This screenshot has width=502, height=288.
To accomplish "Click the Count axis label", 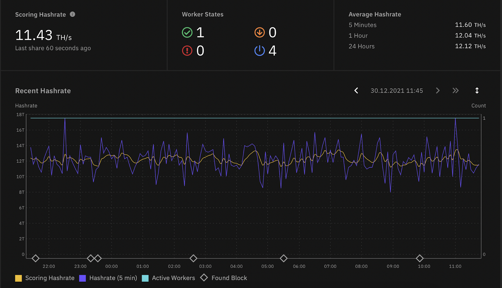I will click(478, 106).
